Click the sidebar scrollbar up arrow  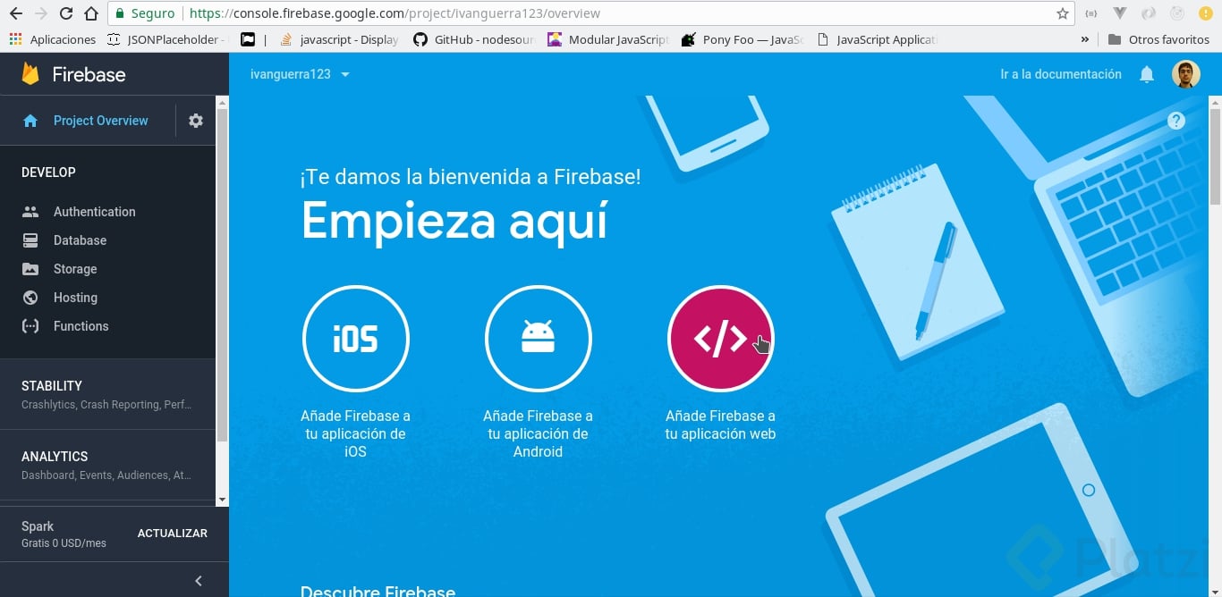coord(222,102)
